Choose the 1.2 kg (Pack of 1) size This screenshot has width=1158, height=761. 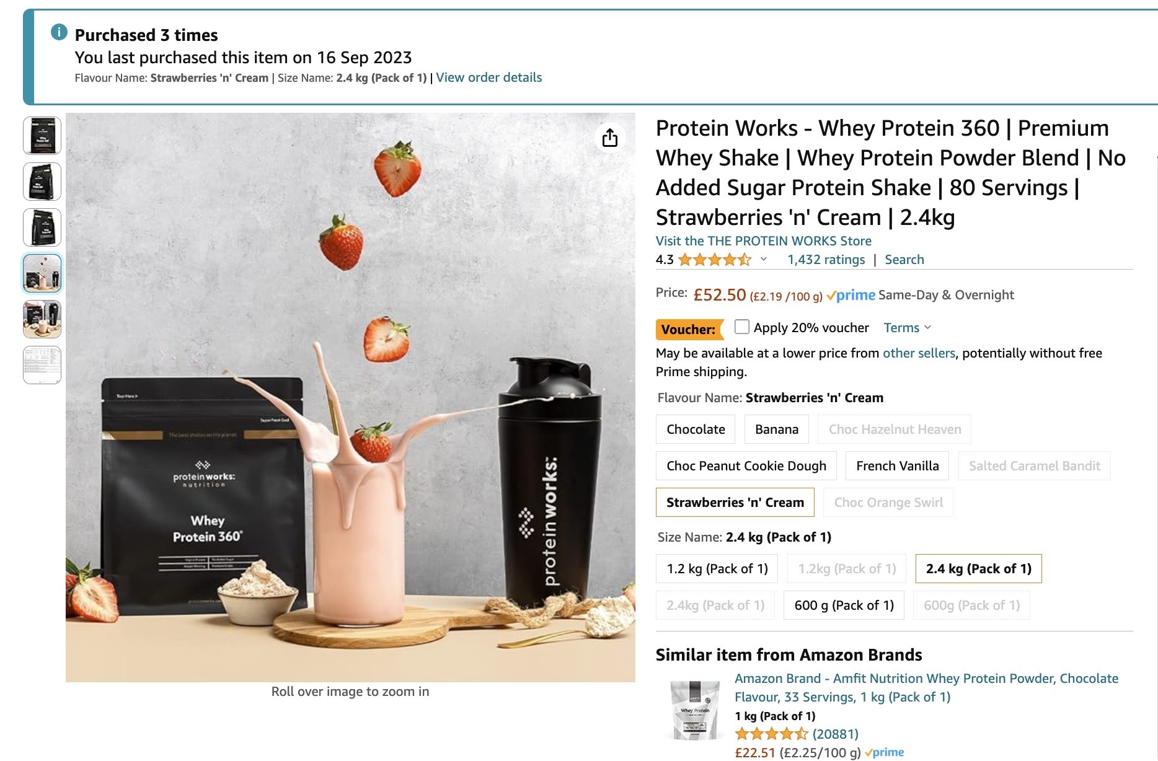point(717,569)
